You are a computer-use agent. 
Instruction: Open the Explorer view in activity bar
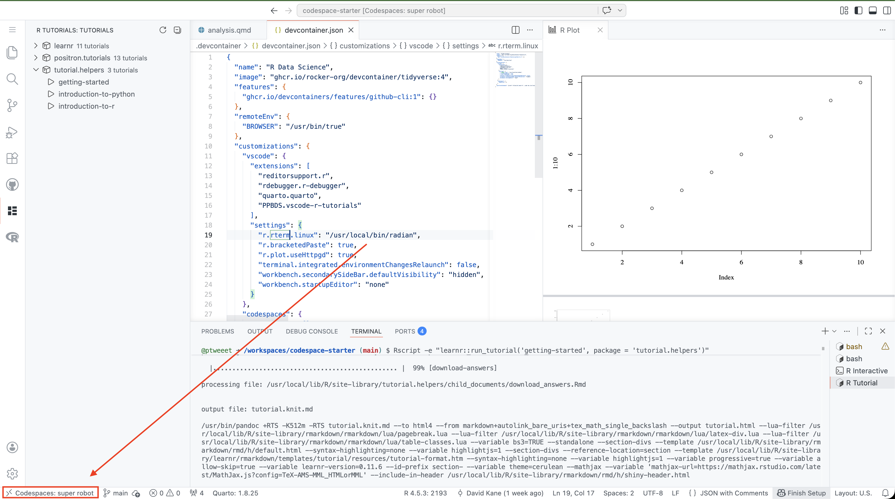[x=12, y=52]
